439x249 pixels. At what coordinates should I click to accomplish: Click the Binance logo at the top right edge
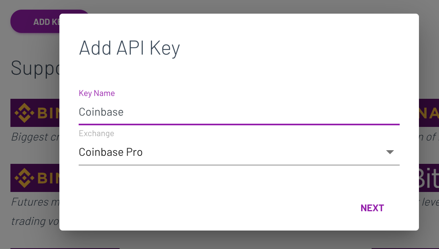(429, 113)
